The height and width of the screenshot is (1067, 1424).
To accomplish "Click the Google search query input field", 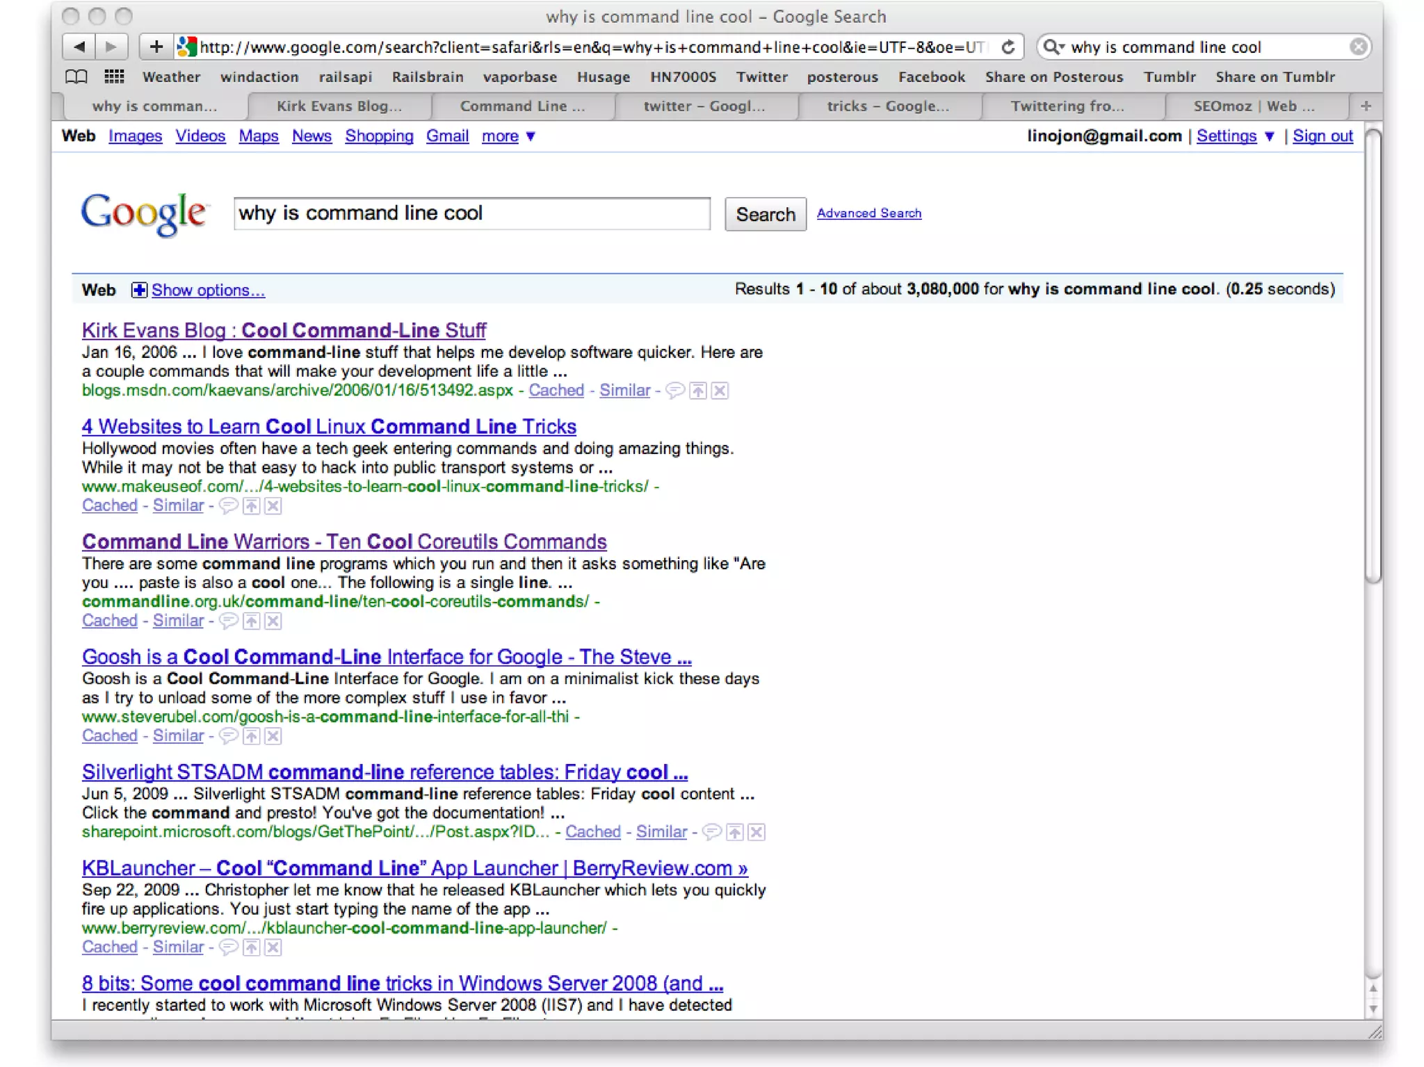I will pos(471,213).
